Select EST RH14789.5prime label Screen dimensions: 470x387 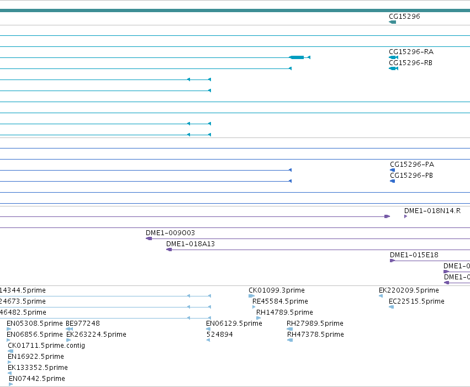285,312
